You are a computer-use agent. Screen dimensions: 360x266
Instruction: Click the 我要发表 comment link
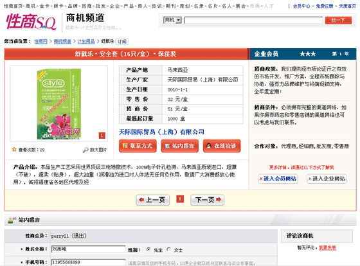(327, 247)
